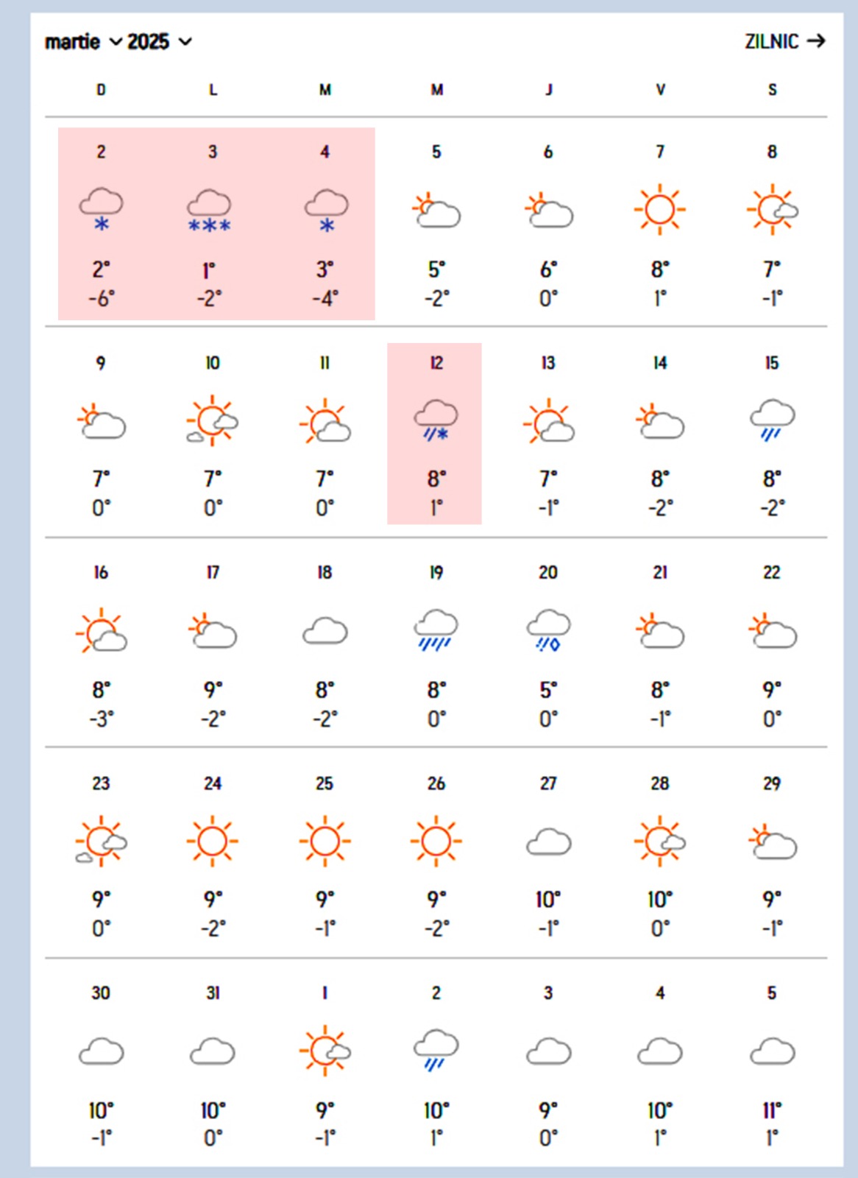Click the sun icon on March 24
The width and height of the screenshot is (858, 1178).
pyautogui.click(x=213, y=841)
